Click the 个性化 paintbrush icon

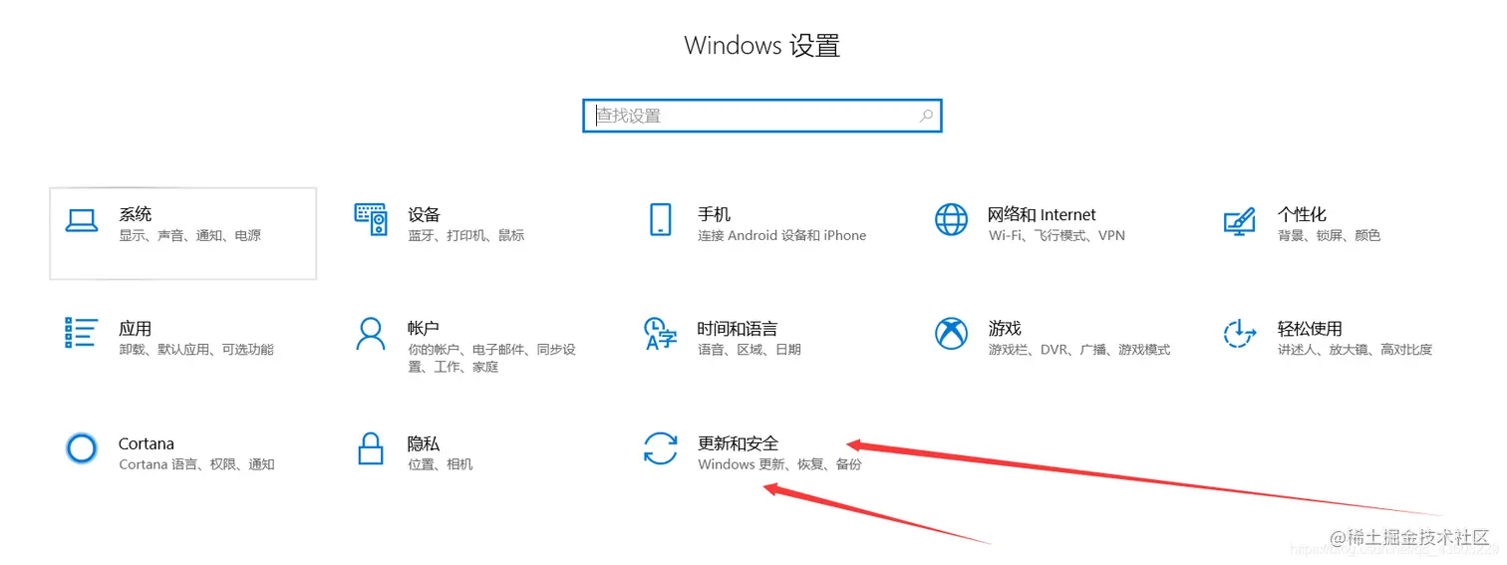[1239, 221]
